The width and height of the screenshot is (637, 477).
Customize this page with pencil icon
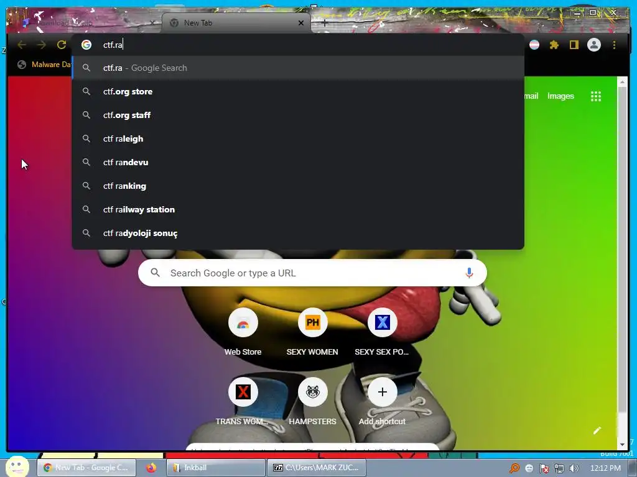click(x=597, y=431)
